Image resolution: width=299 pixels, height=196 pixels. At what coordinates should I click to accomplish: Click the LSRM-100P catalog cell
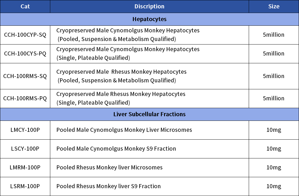[x=25, y=186]
